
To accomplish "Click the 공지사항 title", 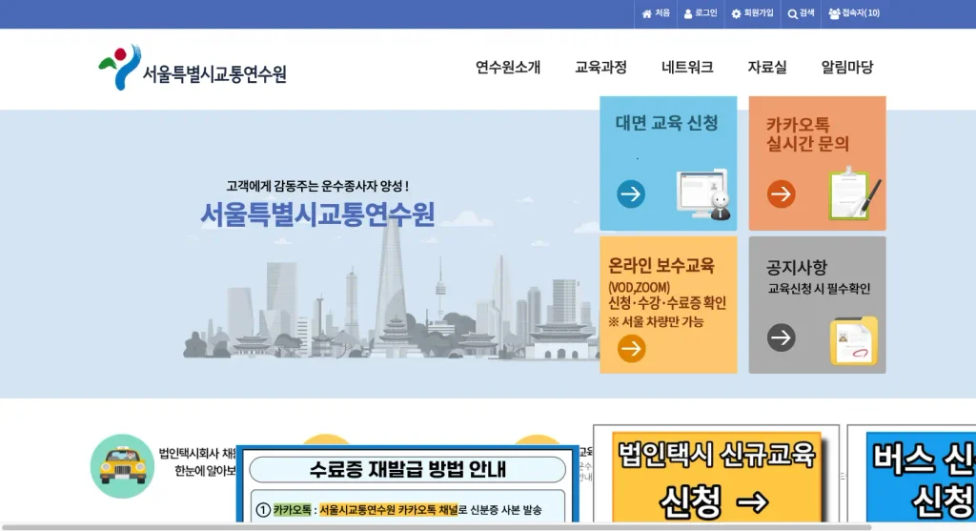I will (x=796, y=267).
